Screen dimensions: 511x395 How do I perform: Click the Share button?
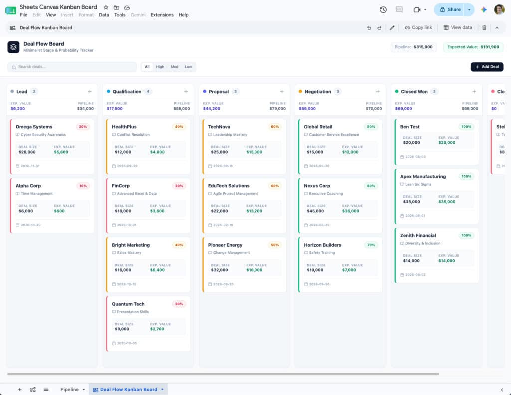[450, 10]
